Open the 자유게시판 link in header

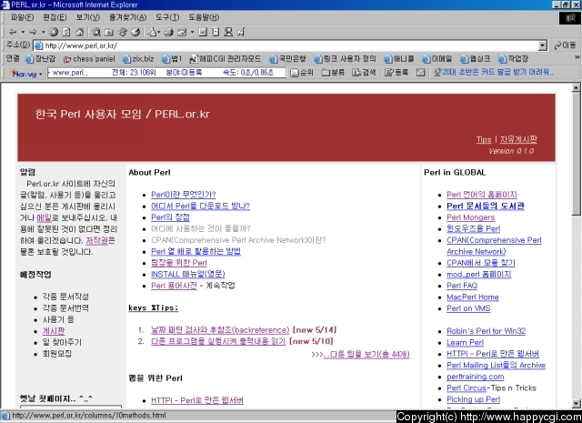tap(518, 140)
